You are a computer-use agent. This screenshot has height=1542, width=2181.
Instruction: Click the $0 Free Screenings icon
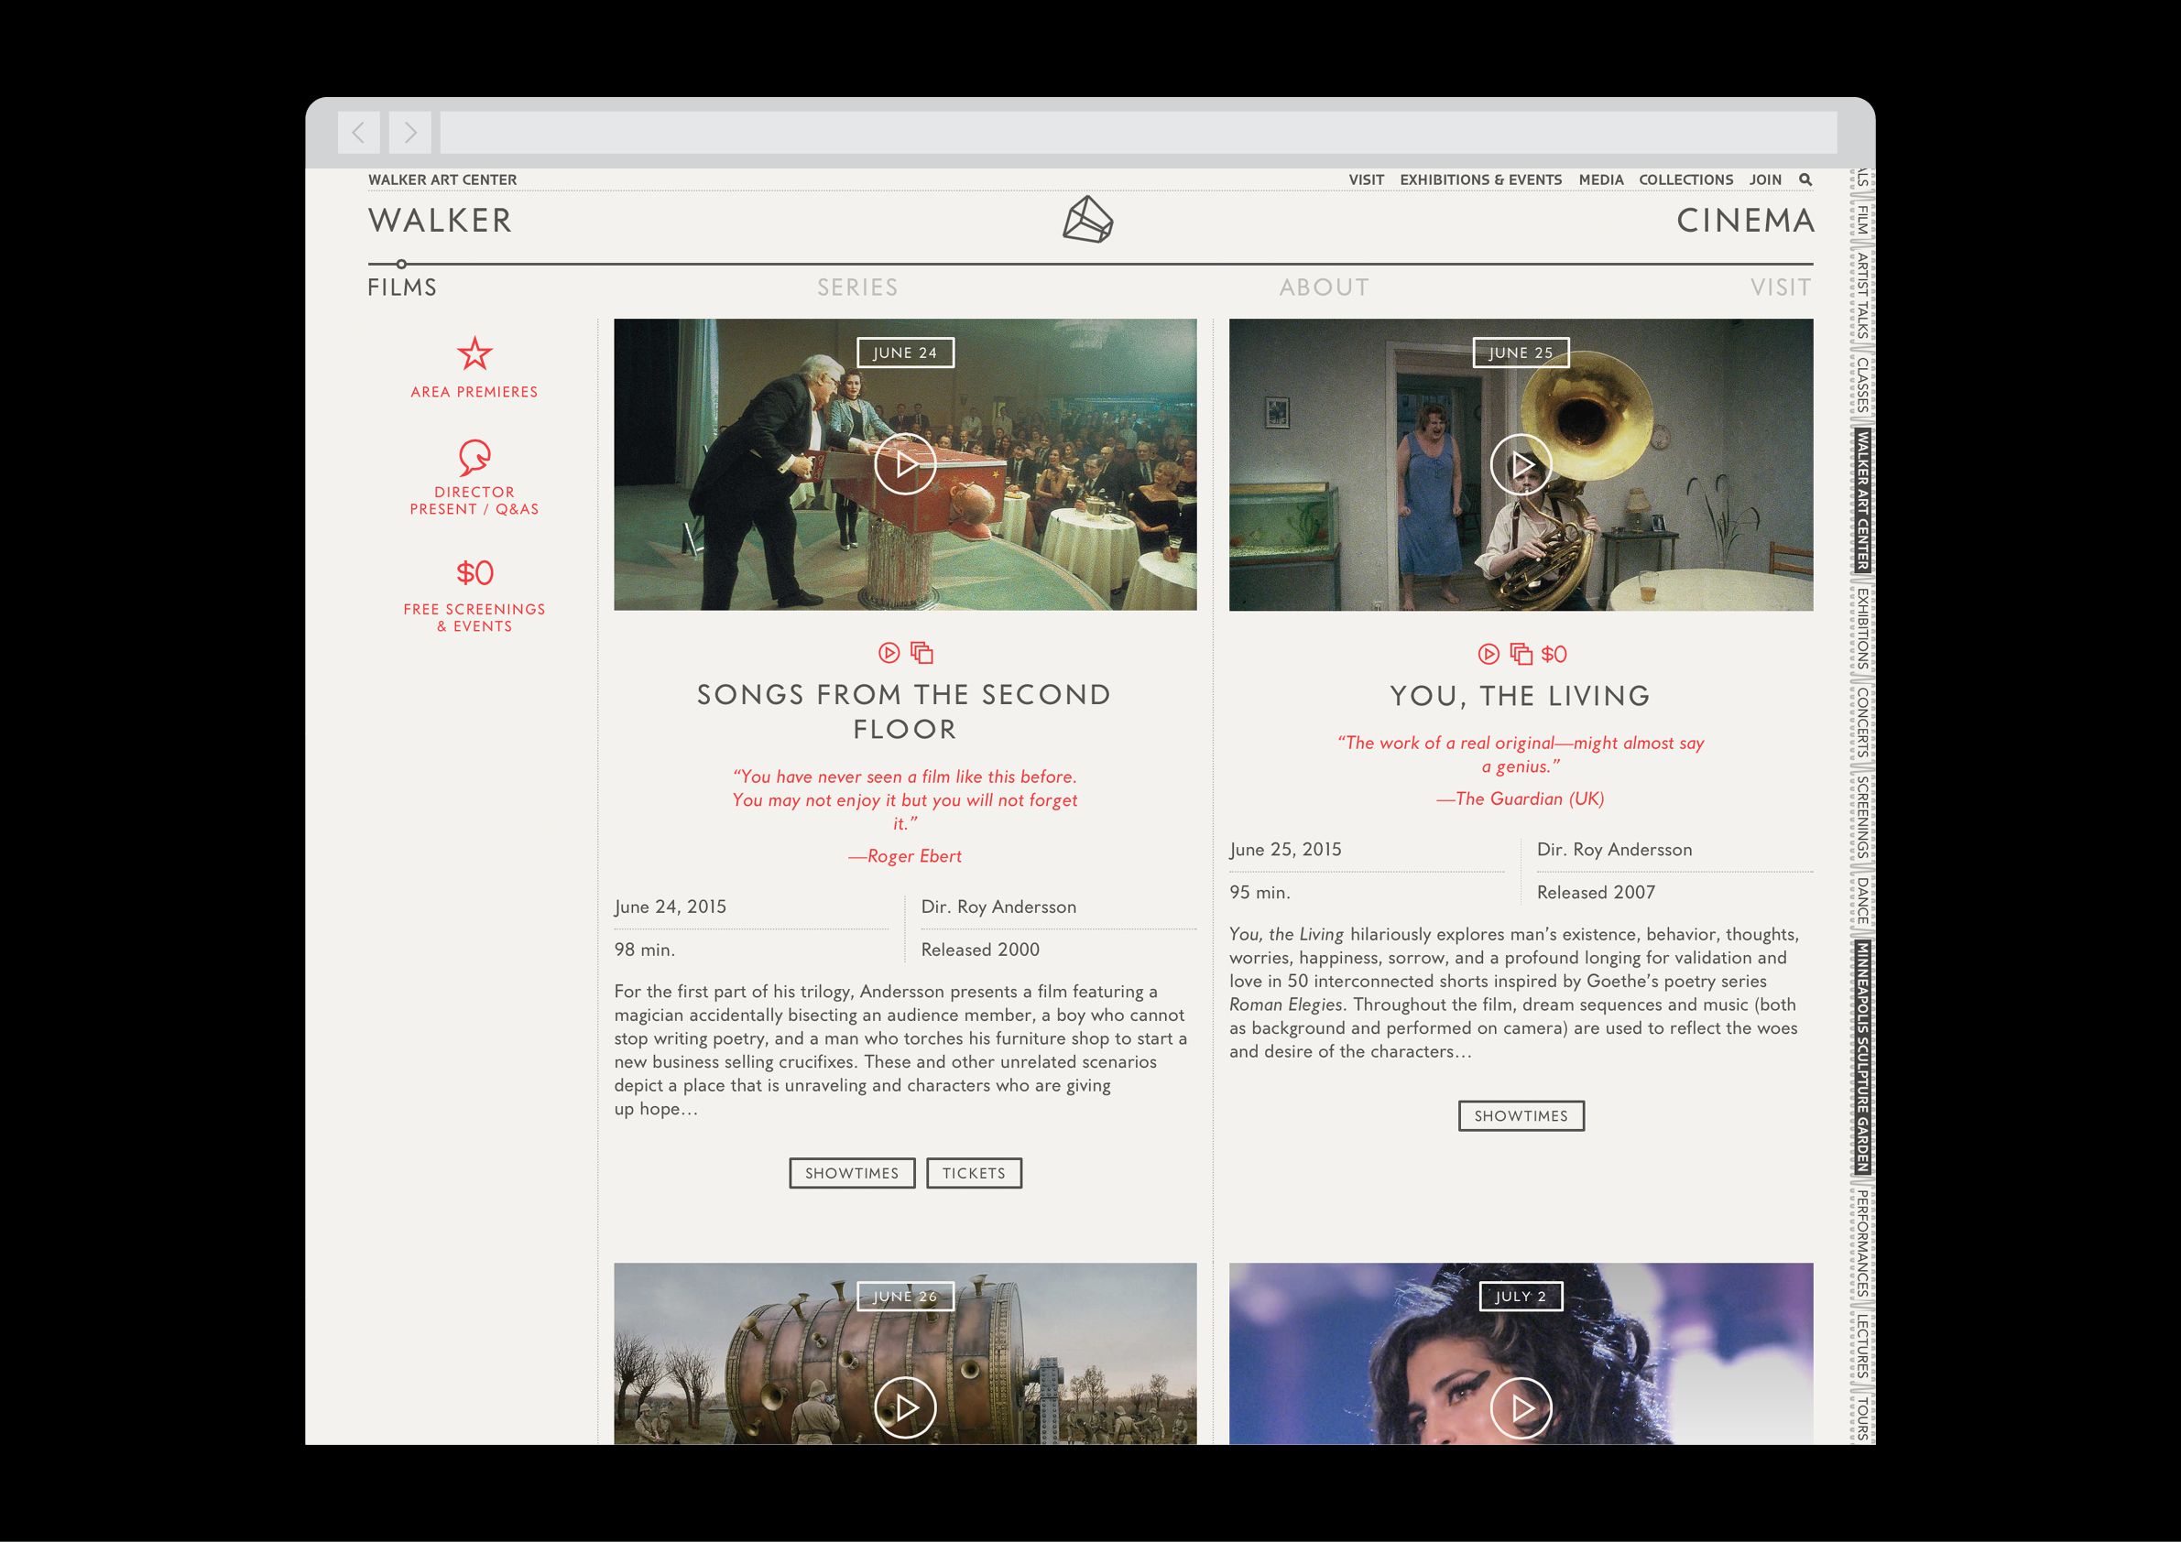474,572
